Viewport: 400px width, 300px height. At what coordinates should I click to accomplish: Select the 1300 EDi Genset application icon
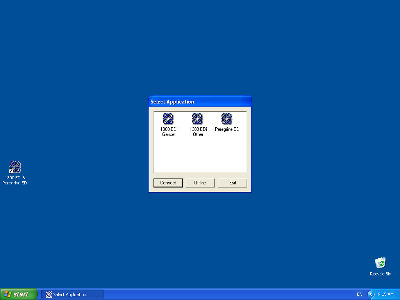pos(168,119)
